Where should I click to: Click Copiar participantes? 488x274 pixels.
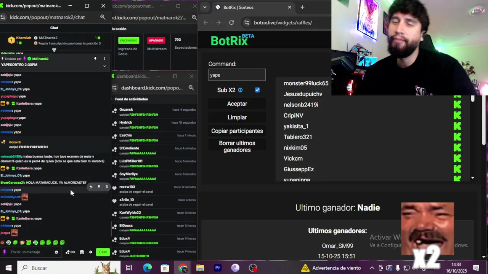[237, 131]
